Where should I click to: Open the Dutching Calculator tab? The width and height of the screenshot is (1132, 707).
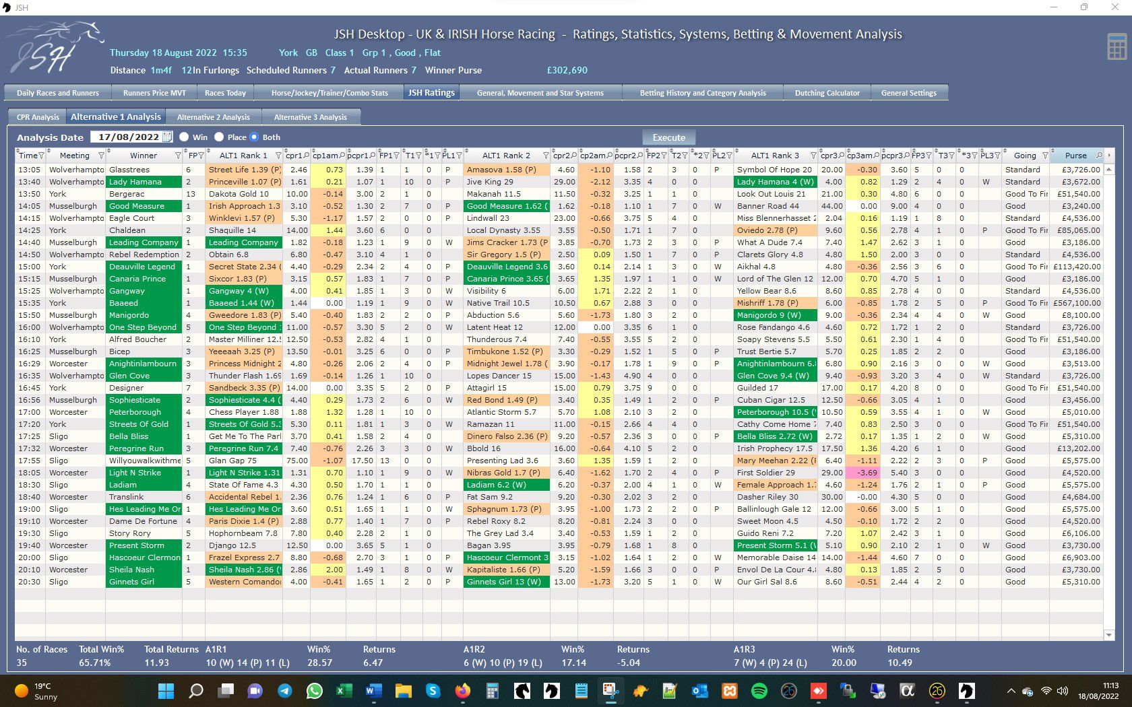pyautogui.click(x=827, y=93)
